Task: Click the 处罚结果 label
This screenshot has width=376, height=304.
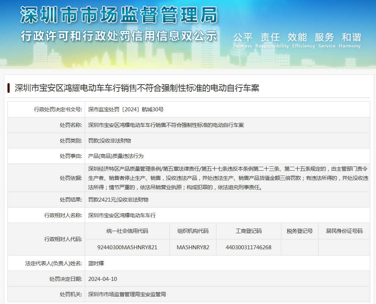Action: pos(71,199)
